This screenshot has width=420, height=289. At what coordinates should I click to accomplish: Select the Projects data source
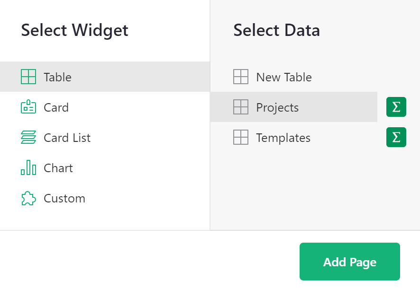coord(277,107)
